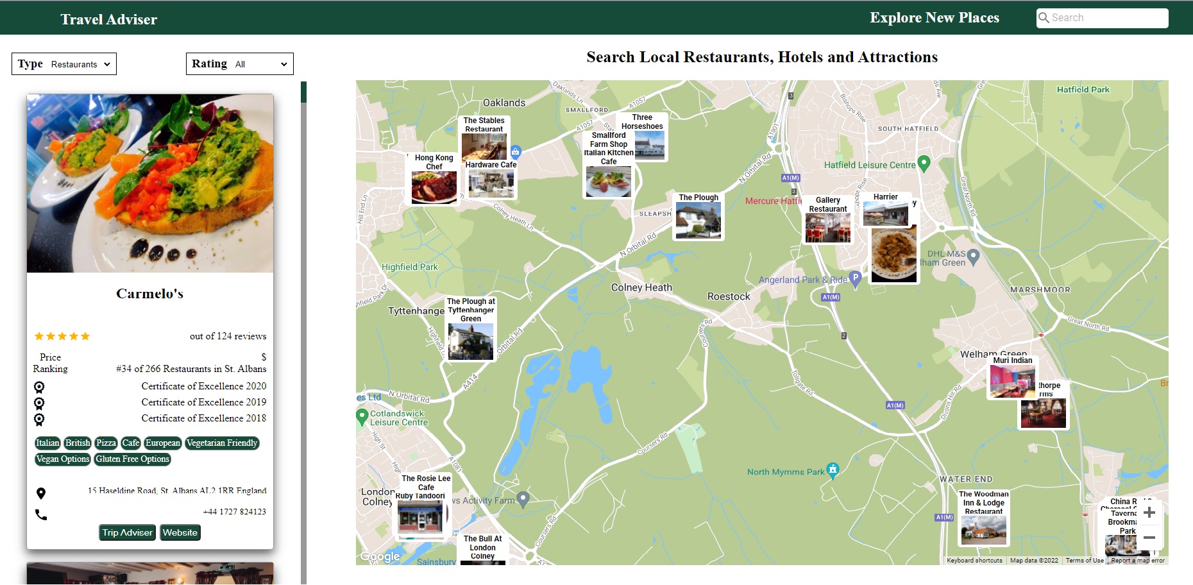
Task: Click the phone number +44 1727 824123
Action: (234, 512)
